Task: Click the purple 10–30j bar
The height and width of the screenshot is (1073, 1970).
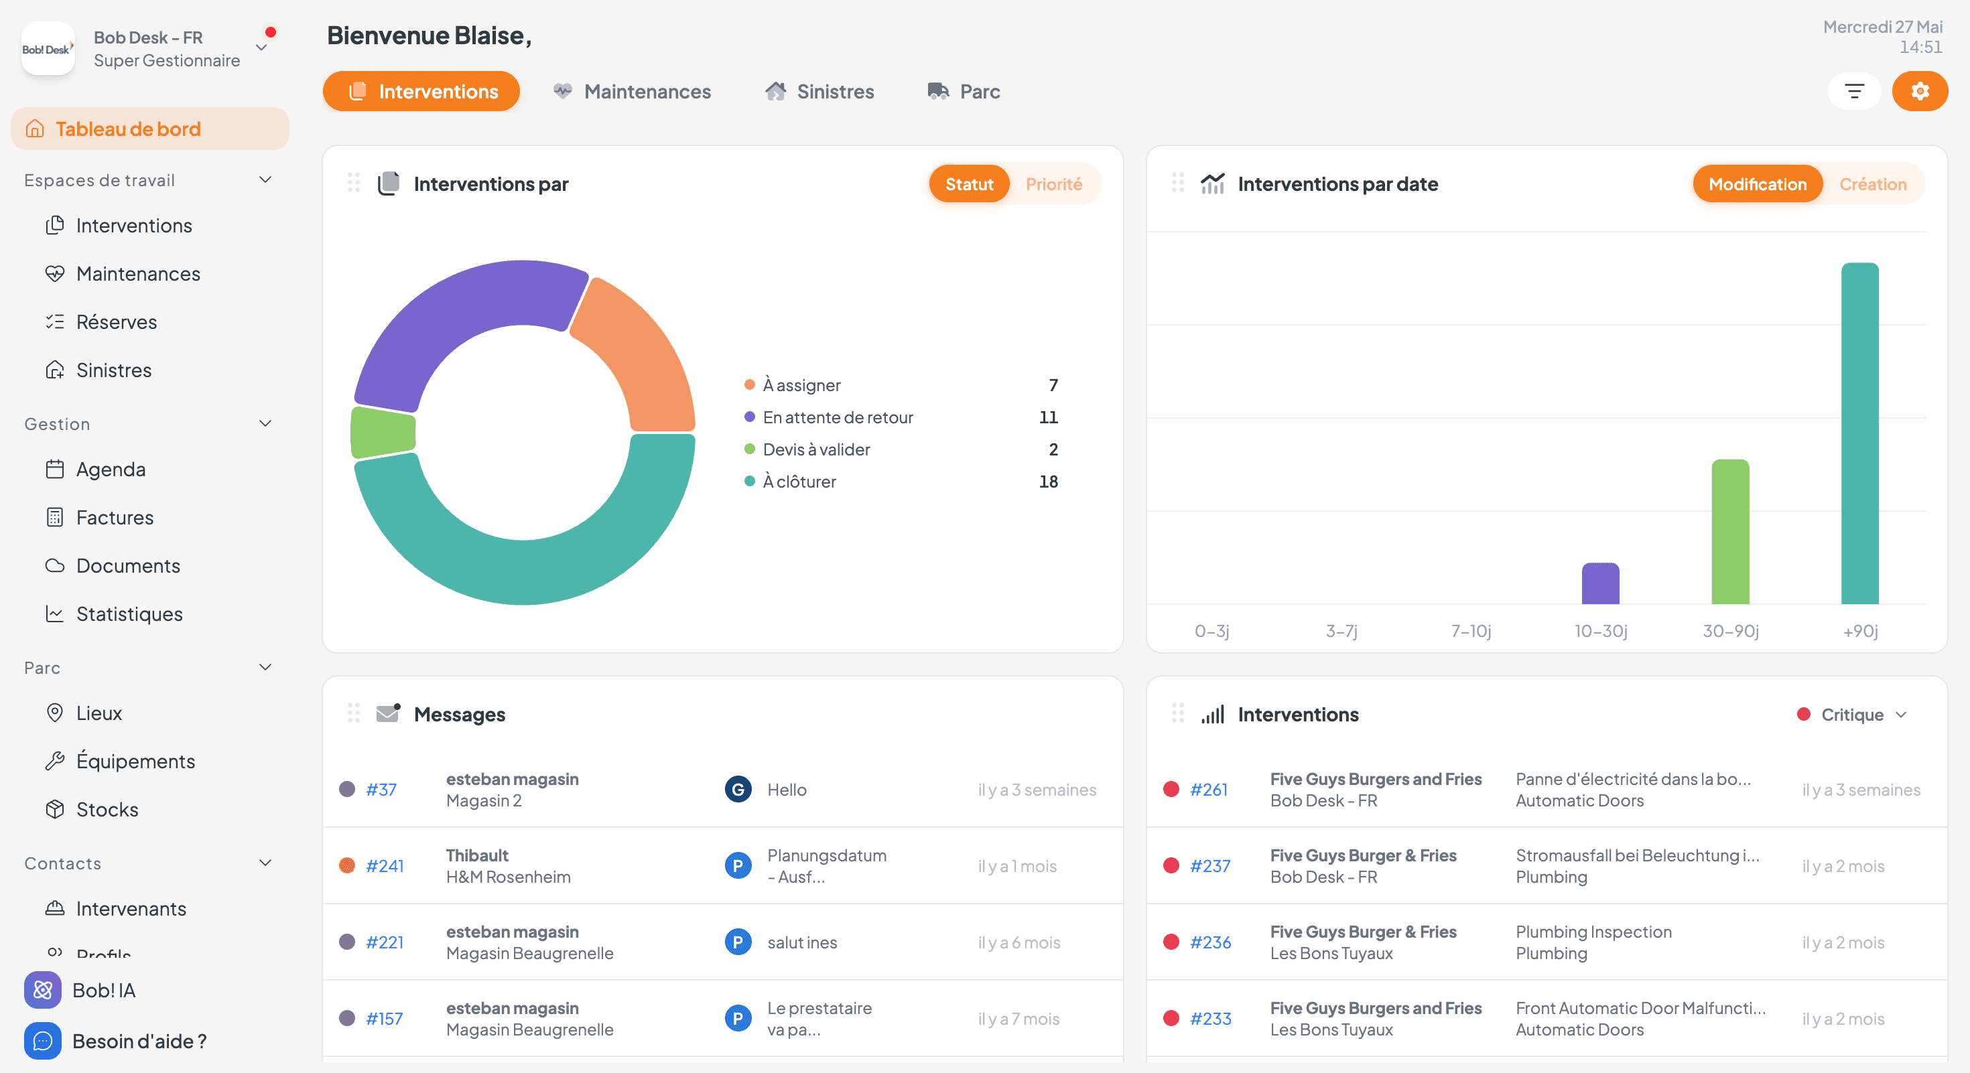Action: pos(1600,583)
